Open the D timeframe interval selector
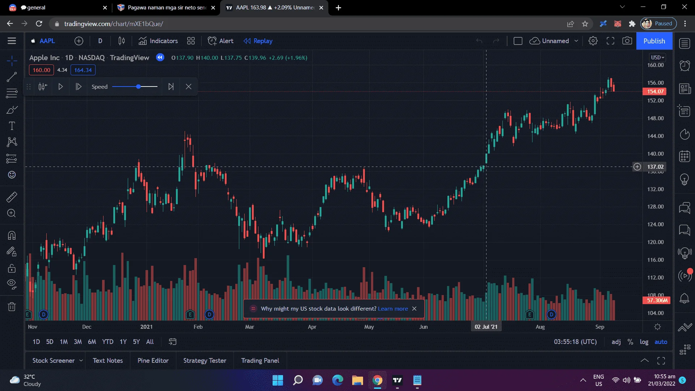Screen dimensions: 695x391 (x=100, y=41)
